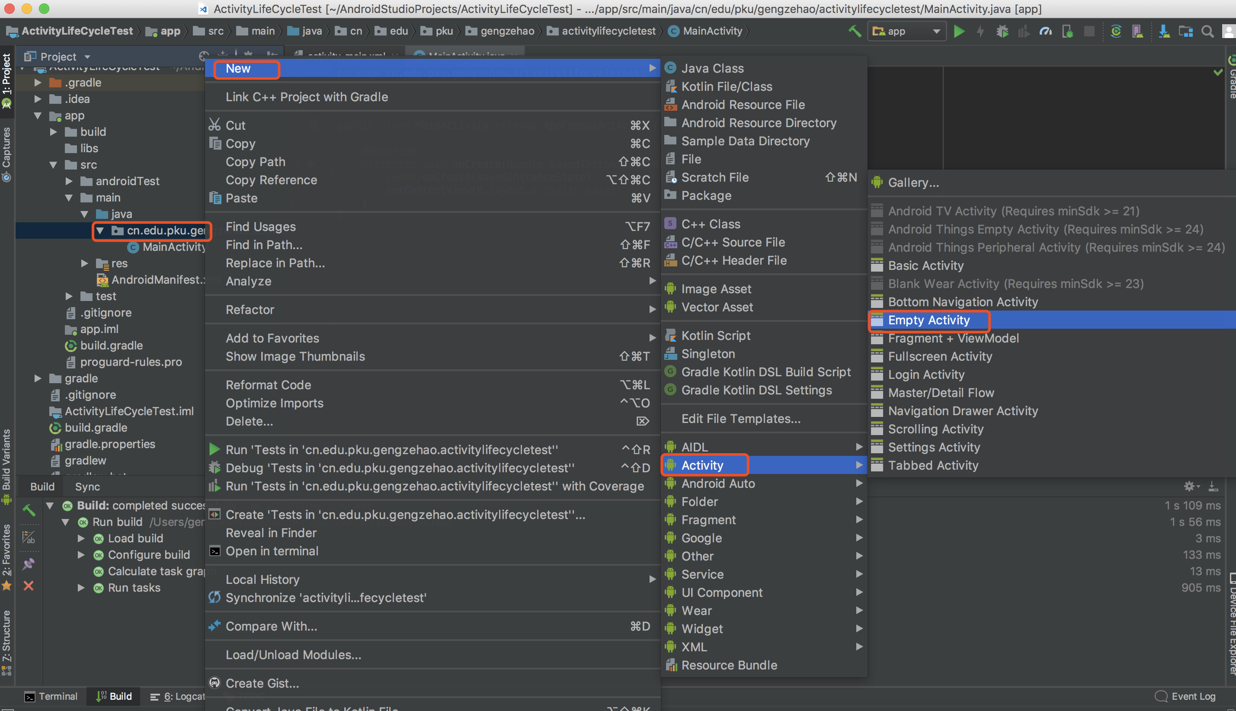Choose Java Class in the New submenu
Screen dimensions: 1236x711
tap(764, 68)
